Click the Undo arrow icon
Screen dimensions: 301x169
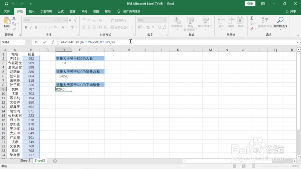point(13,4)
